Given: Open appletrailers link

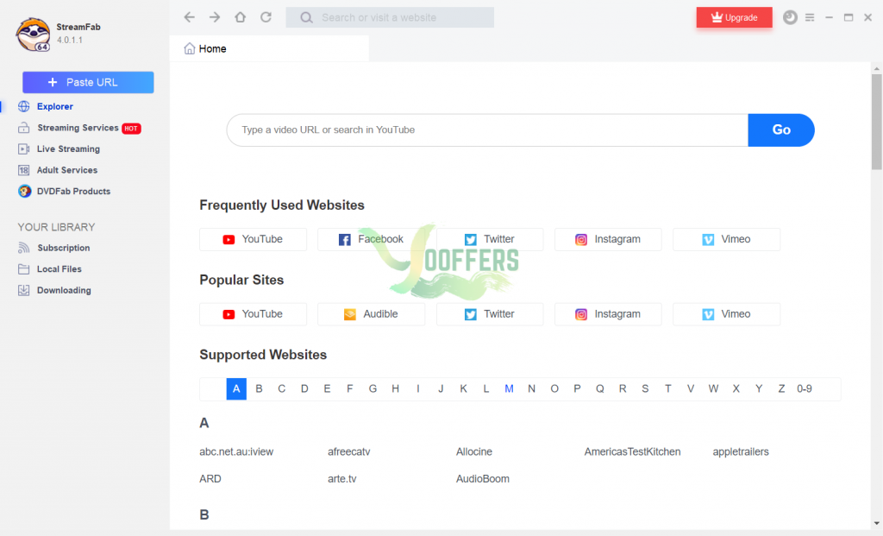Looking at the screenshot, I should tap(741, 452).
